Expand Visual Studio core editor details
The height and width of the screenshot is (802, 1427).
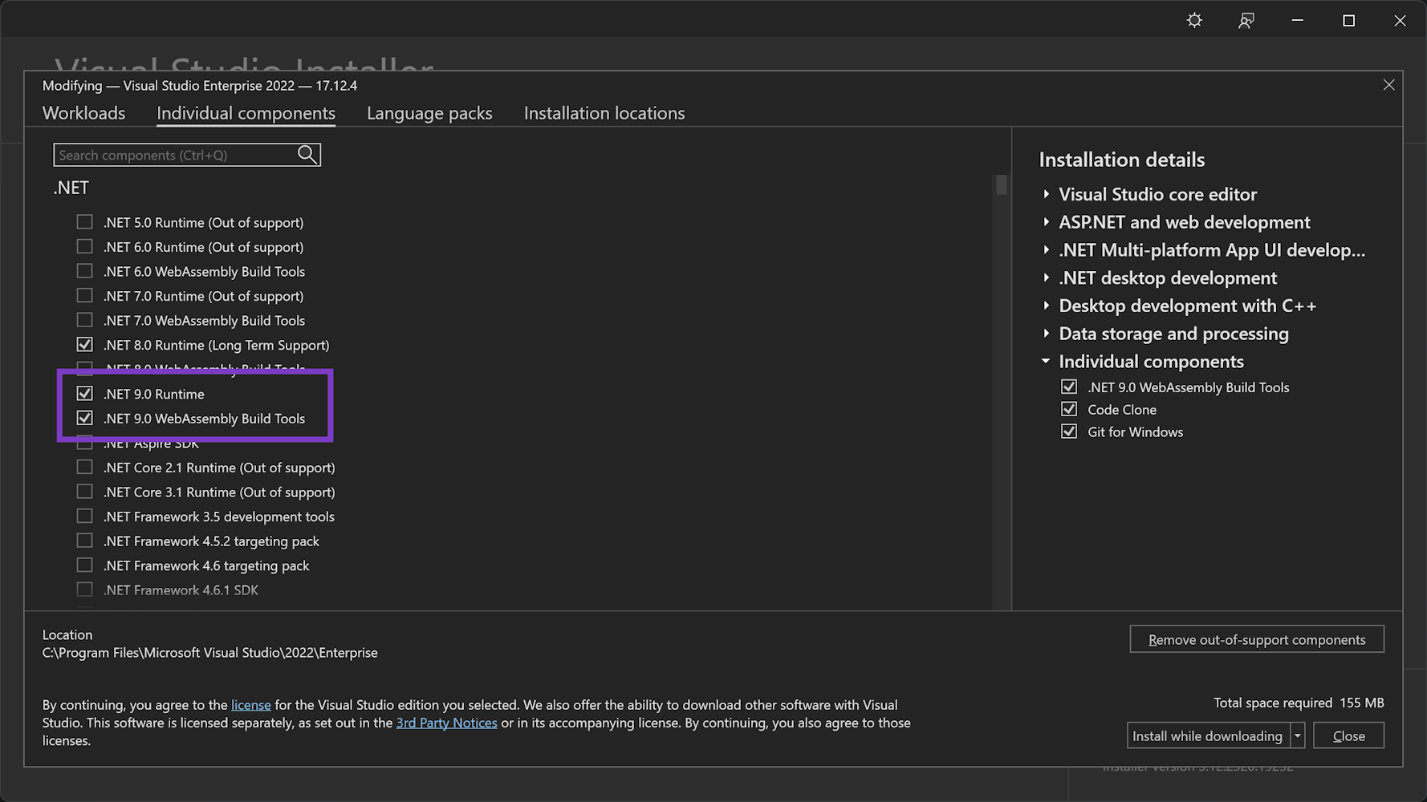[x=1046, y=194]
